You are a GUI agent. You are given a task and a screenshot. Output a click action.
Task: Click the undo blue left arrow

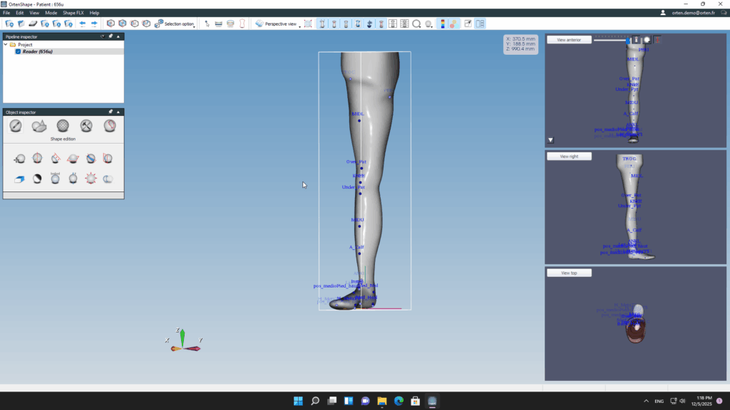(x=83, y=23)
